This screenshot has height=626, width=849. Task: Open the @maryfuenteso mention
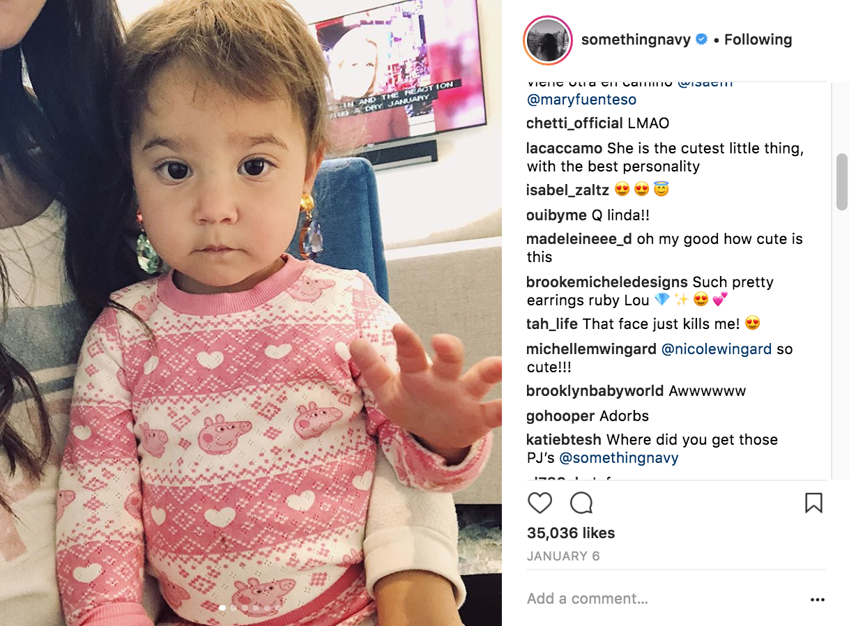tap(581, 100)
